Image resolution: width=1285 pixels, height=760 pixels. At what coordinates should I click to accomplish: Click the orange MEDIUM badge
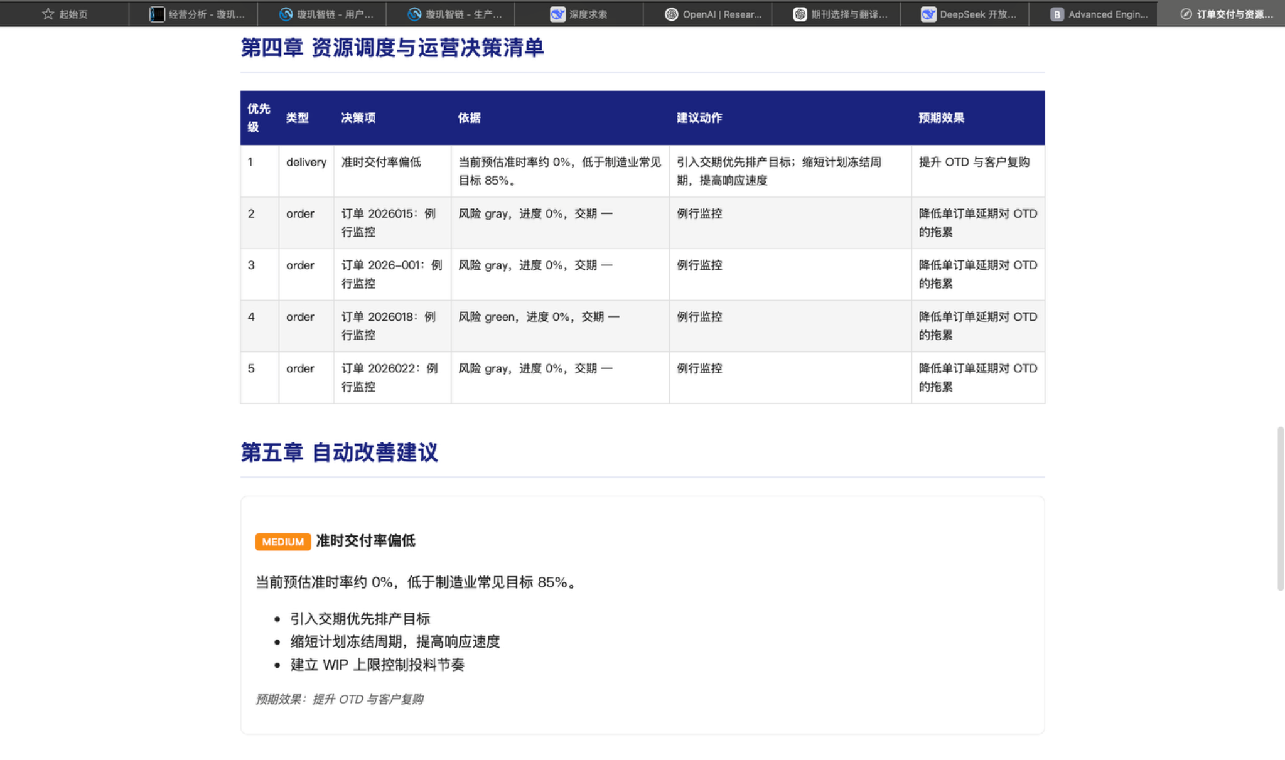point(283,542)
